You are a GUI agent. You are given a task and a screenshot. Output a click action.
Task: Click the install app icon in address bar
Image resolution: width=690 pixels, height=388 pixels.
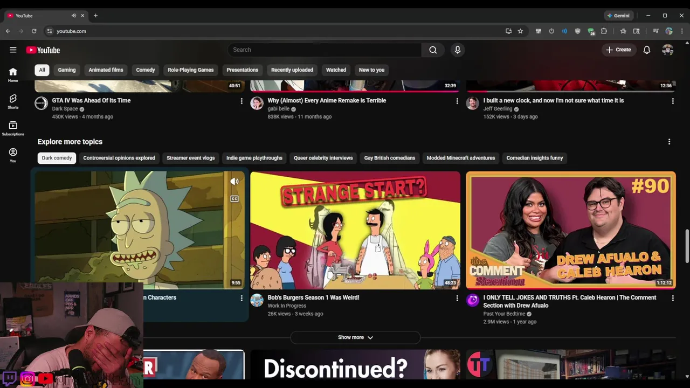point(508,31)
